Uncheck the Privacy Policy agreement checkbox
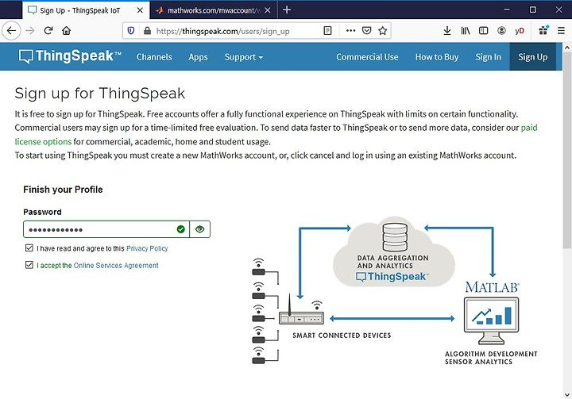572x399 pixels. tap(29, 247)
